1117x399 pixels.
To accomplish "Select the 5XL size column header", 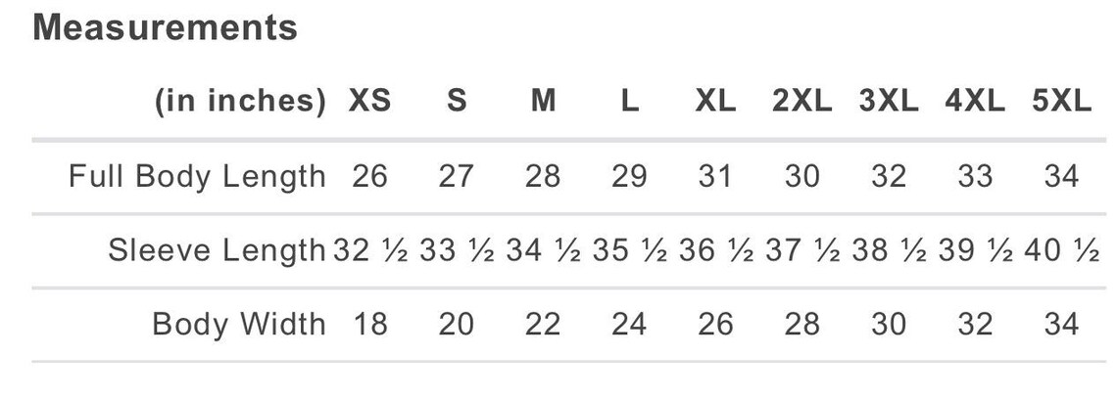I will pos(1061,101).
